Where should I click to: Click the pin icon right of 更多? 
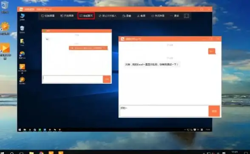point(187,16)
